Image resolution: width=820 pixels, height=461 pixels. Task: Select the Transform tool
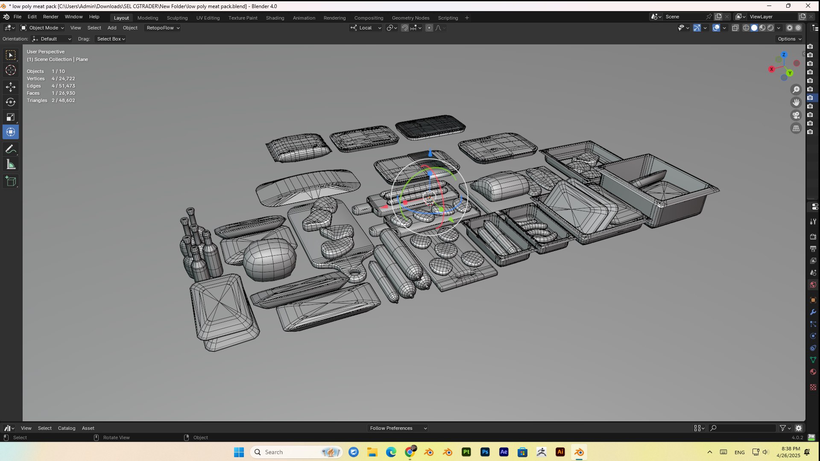pos(11,132)
